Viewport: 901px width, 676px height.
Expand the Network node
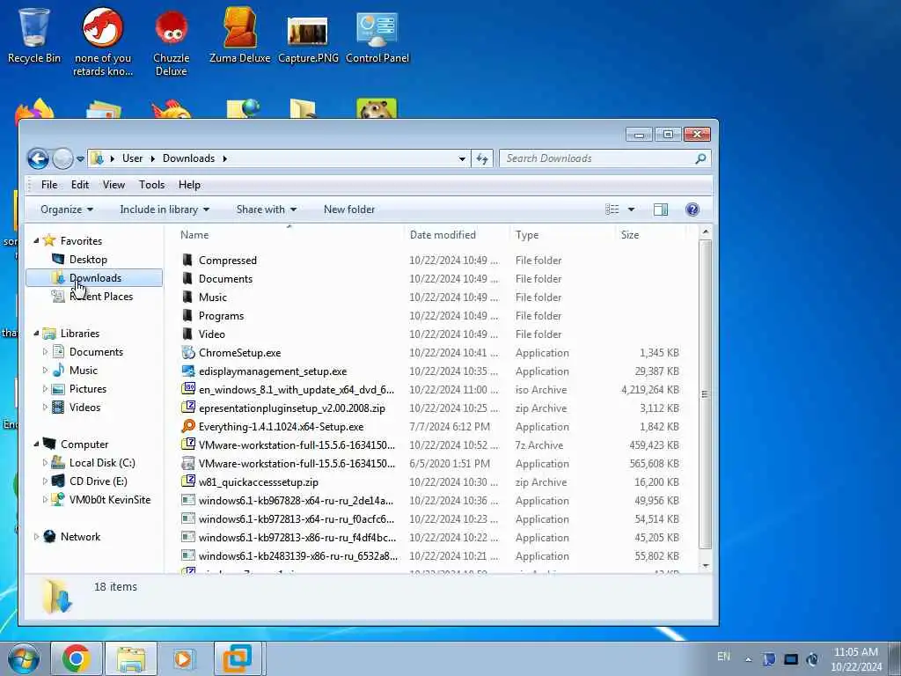[36, 537]
